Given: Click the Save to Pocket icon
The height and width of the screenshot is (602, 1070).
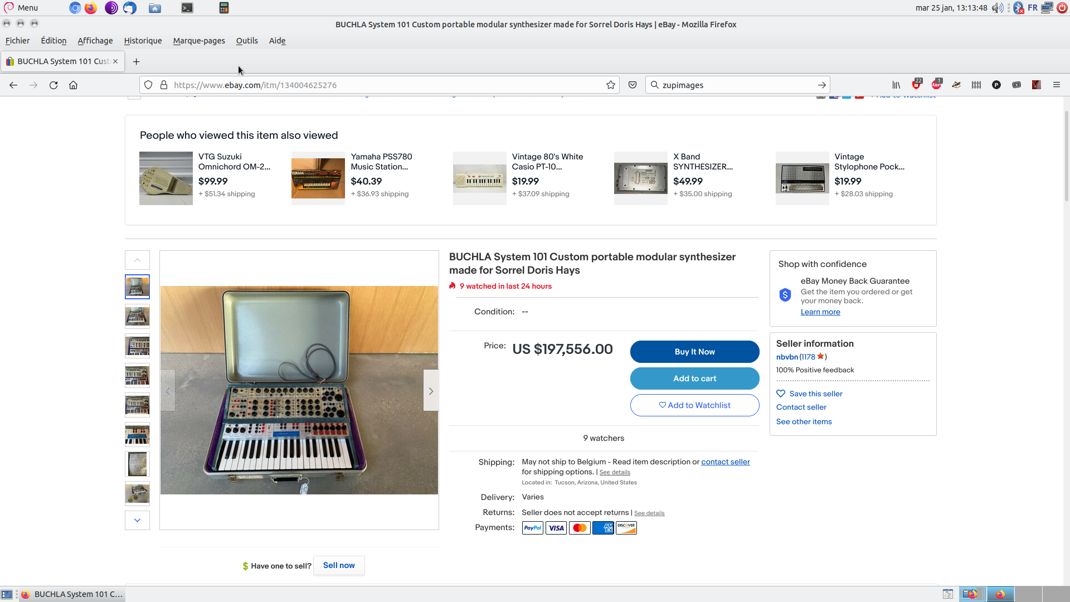Looking at the screenshot, I should (x=633, y=85).
